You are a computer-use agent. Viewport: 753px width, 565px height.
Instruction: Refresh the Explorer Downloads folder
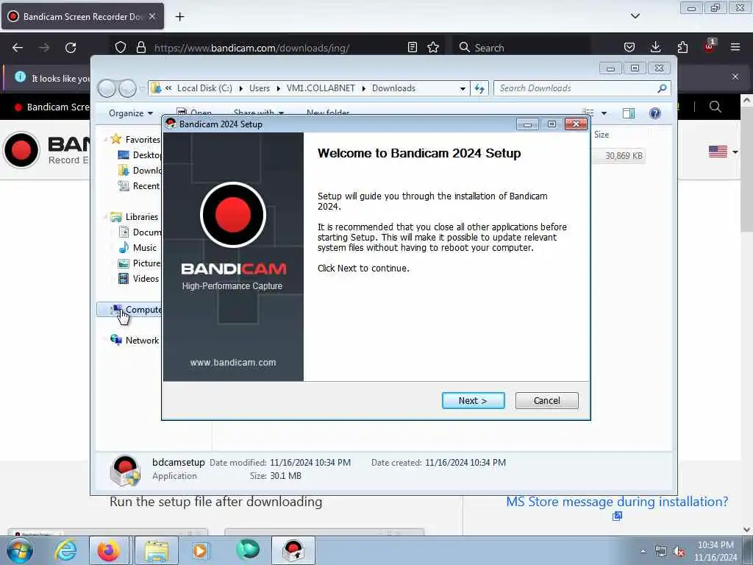pos(479,88)
